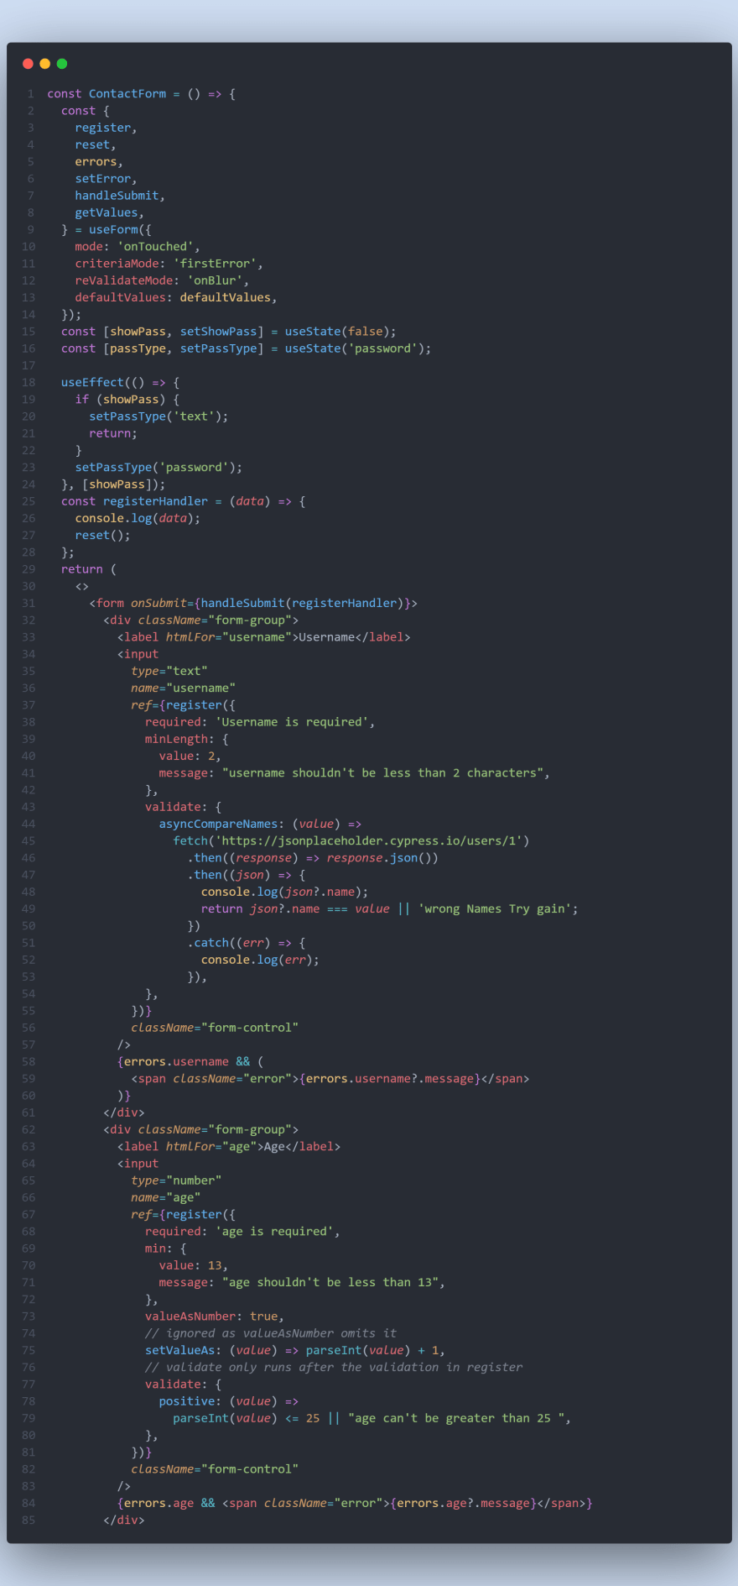Viewport: 738px width, 1586px height.
Task: Click the comment 'ignored as valueAsNumber omits it'
Action: click(271, 1333)
